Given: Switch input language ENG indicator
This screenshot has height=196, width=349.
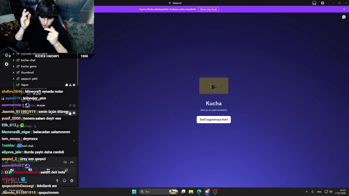Looking at the screenshot, I should (319, 192).
